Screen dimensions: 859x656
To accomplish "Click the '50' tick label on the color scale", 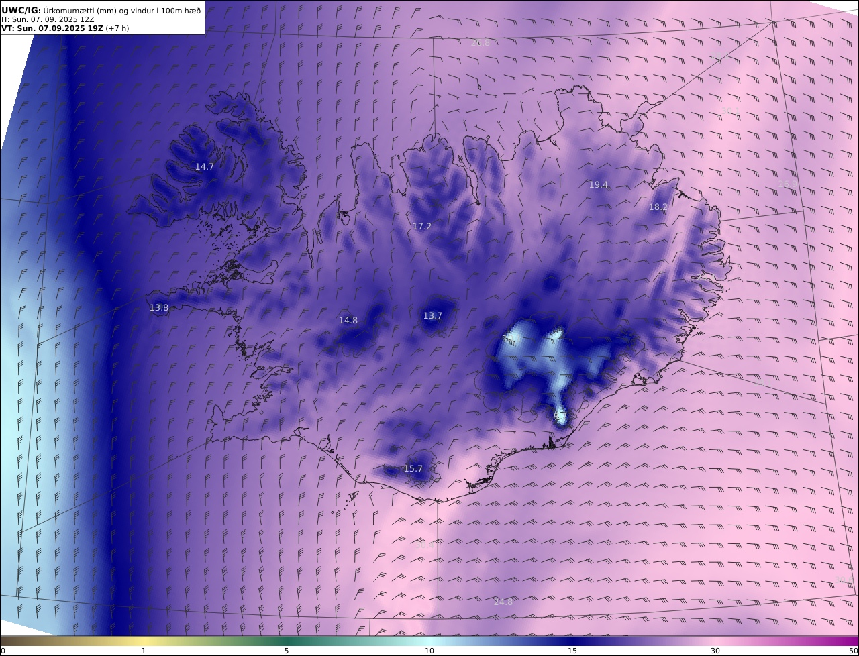I will tap(853, 651).
